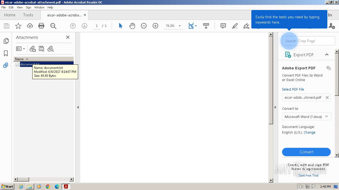Viewport: 339px width, 190px height.
Task: Close the eicar-adobe-acroba document tab
Action: tap(85, 15)
